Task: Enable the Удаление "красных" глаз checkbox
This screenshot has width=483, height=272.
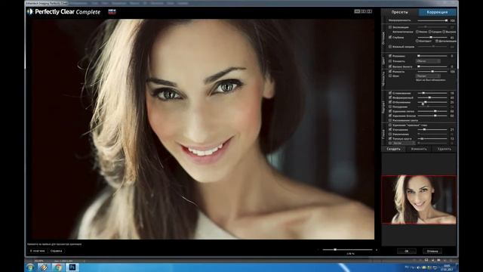Action: [390, 125]
